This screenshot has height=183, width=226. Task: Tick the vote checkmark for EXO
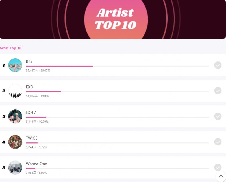click(218, 91)
